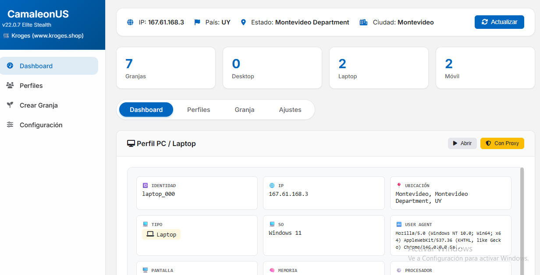The image size is (540, 275).
Task: Click the flag icon next to País
Action: pyautogui.click(x=197, y=22)
